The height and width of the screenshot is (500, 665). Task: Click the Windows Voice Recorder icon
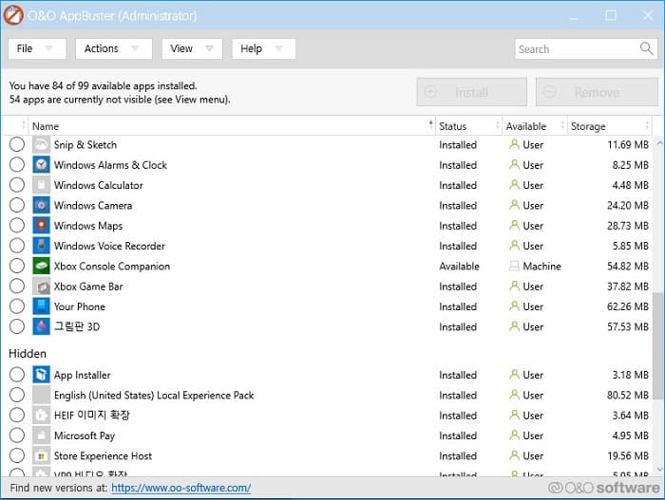(x=41, y=246)
